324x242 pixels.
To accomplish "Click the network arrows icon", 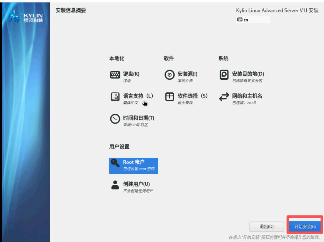I will click(x=224, y=97).
